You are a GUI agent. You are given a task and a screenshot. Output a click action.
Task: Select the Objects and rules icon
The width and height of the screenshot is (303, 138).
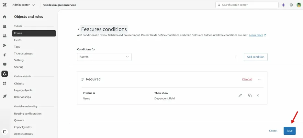tap(5, 74)
